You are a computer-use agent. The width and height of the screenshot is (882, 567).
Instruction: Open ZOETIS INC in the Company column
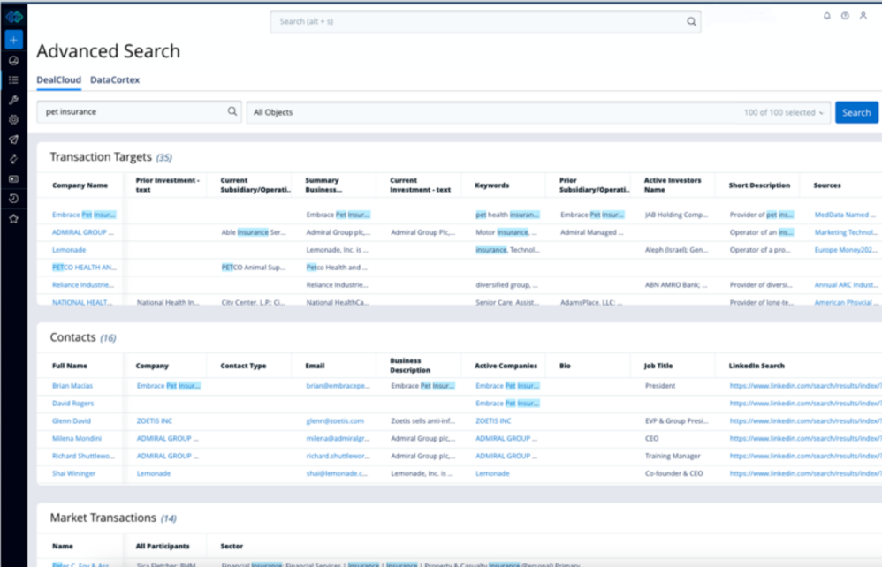click(154, 420)
